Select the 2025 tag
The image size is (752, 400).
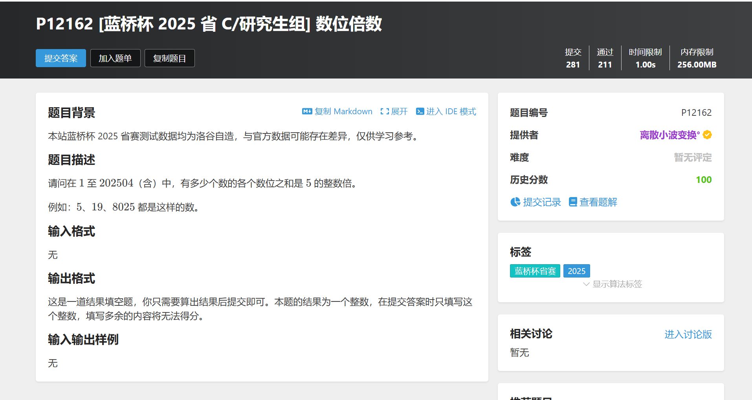point(577,271)
